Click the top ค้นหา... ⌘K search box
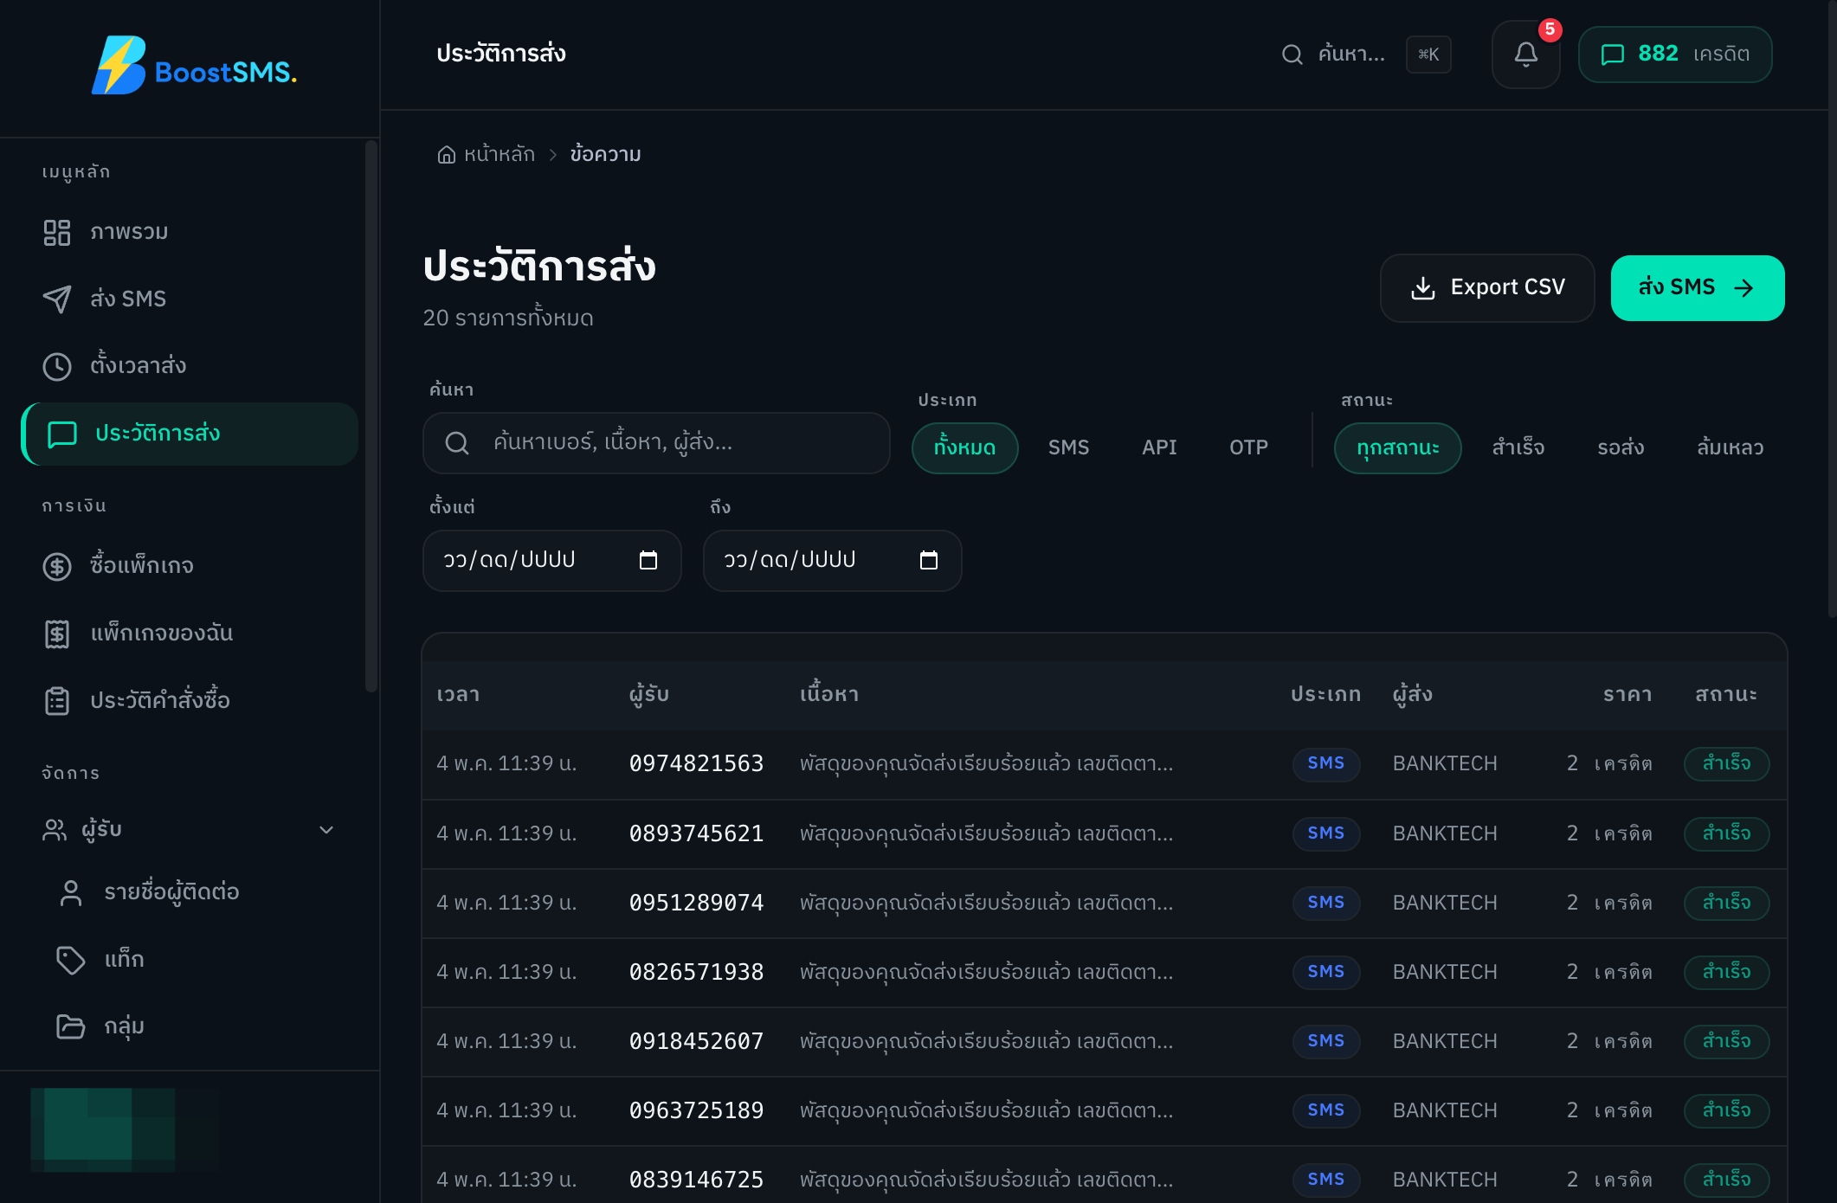Image resolution: width=1837 pixels, height=1203 pixels. point(1366,55)
